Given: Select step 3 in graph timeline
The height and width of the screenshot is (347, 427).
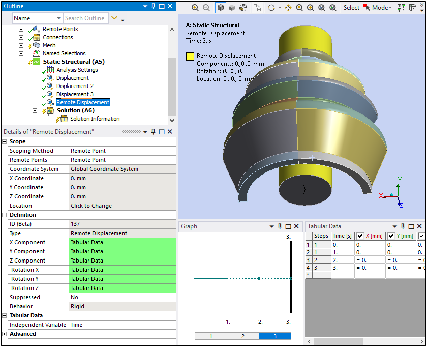Looking at the screenshot, I should tap(275, 336).
